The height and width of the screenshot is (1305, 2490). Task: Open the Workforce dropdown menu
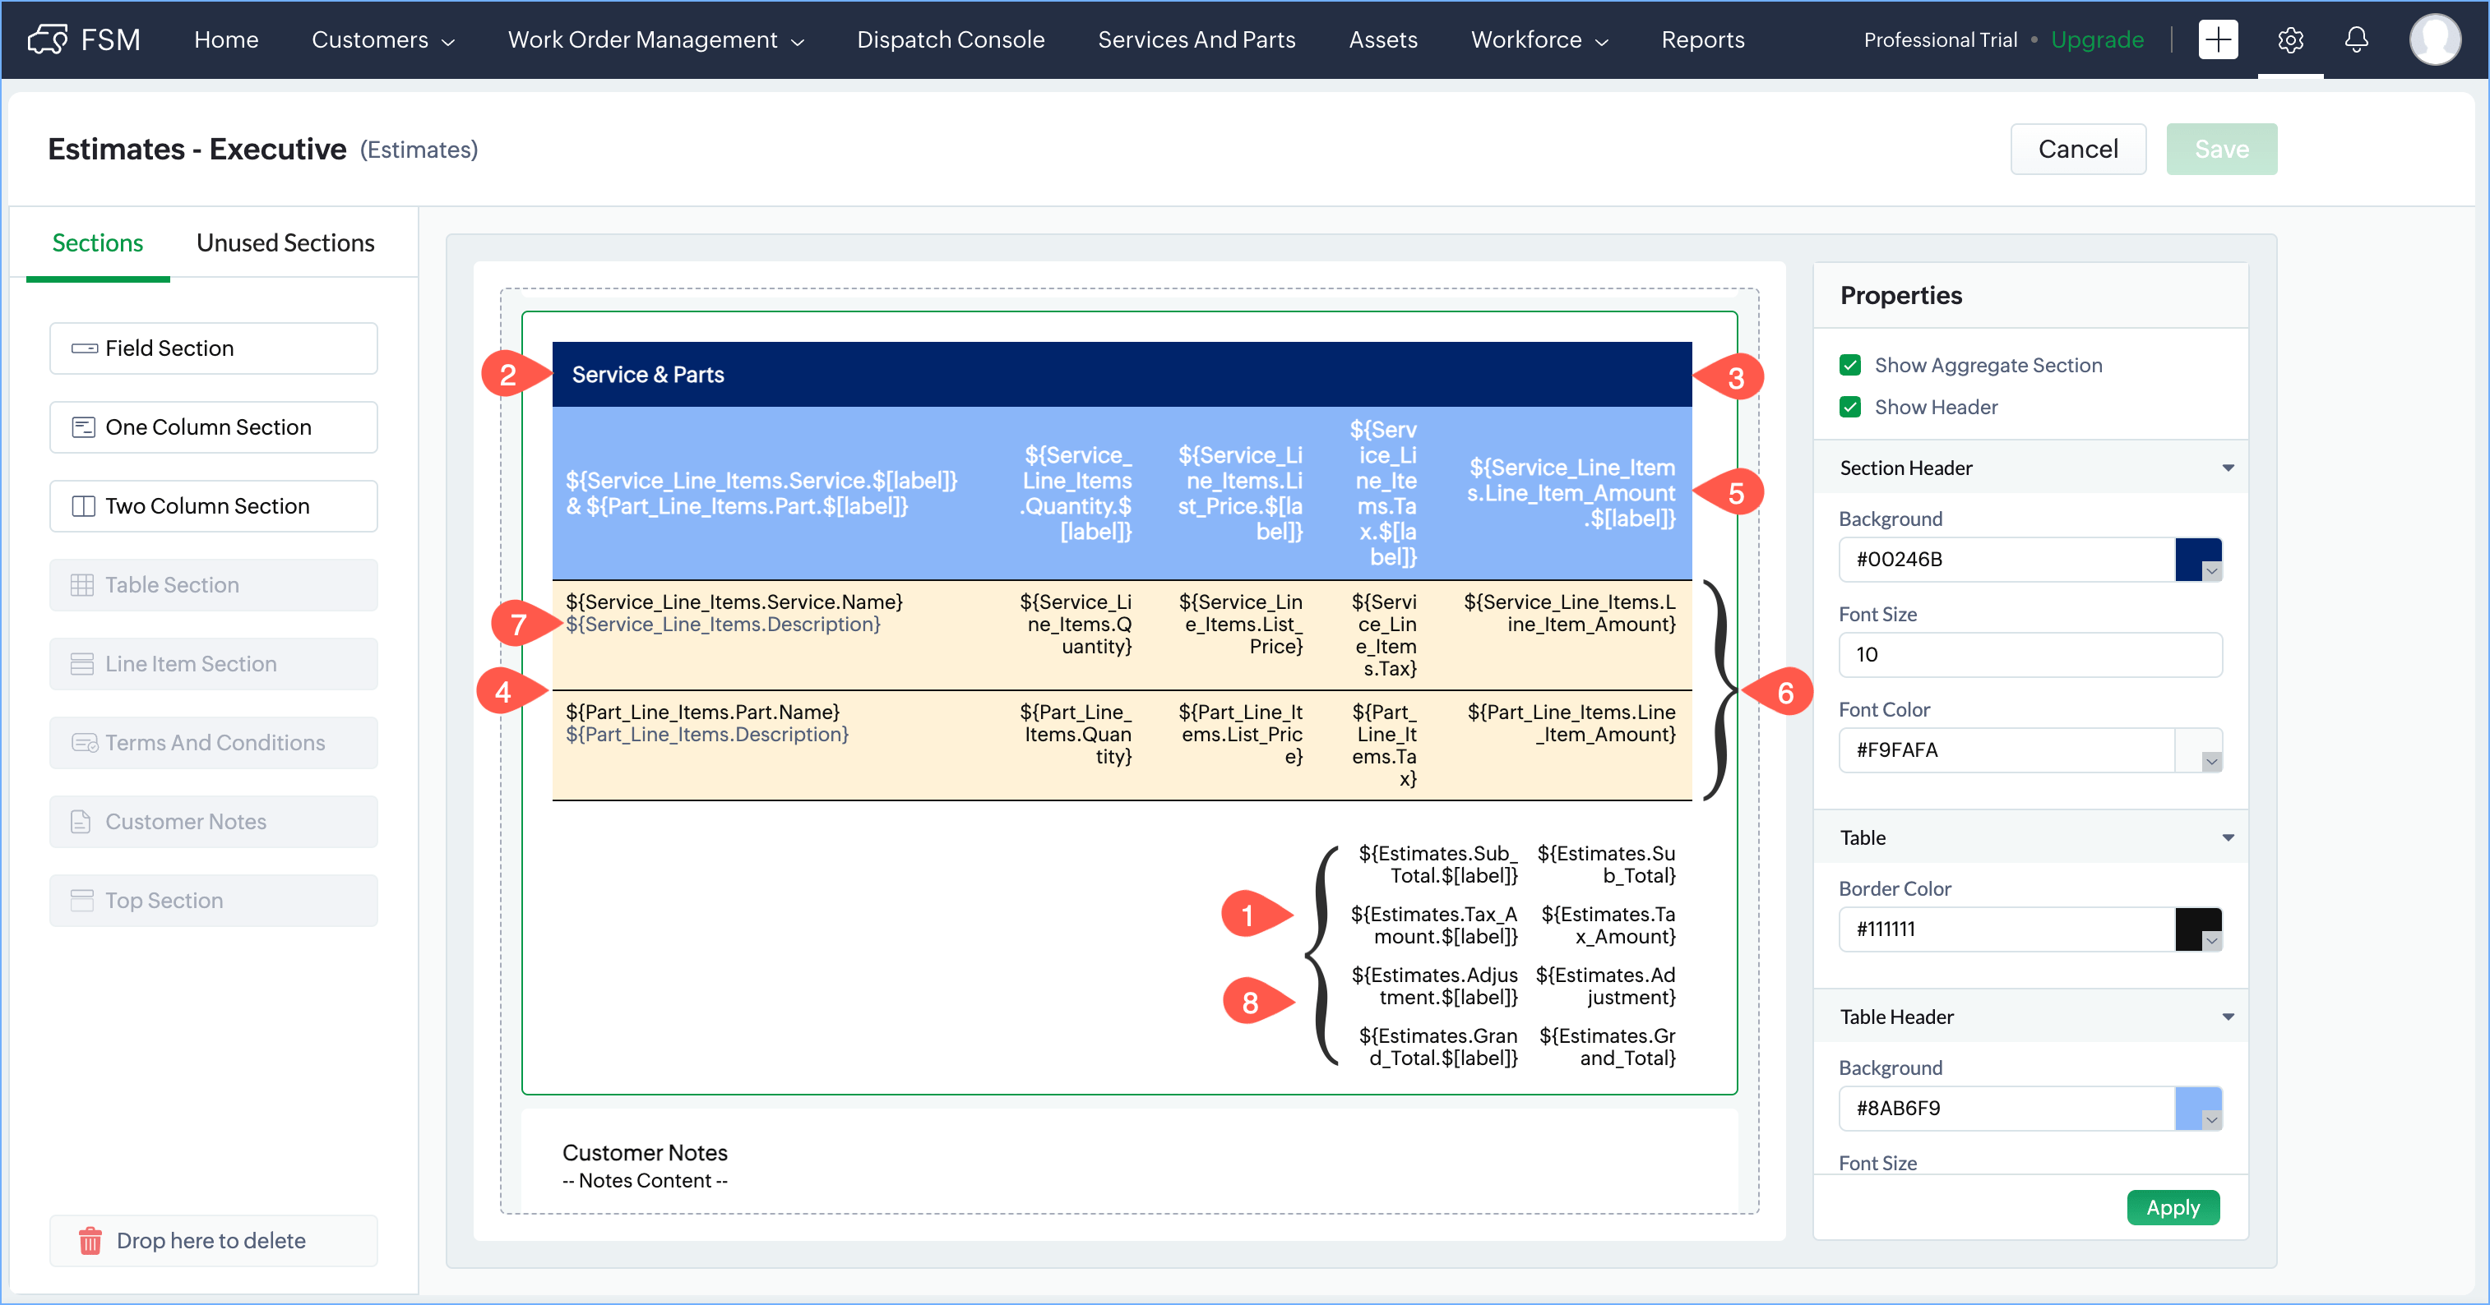tap(1539, 39)
